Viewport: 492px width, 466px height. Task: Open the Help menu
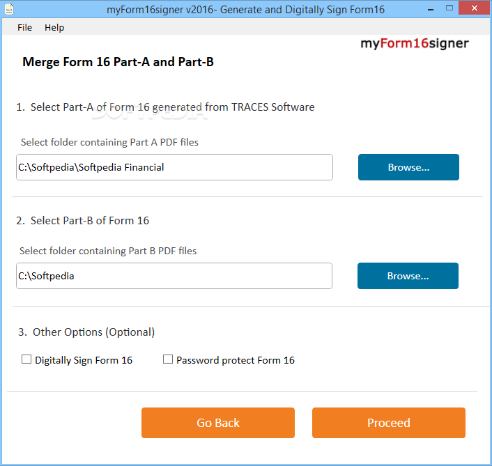(x=54, y=27)
